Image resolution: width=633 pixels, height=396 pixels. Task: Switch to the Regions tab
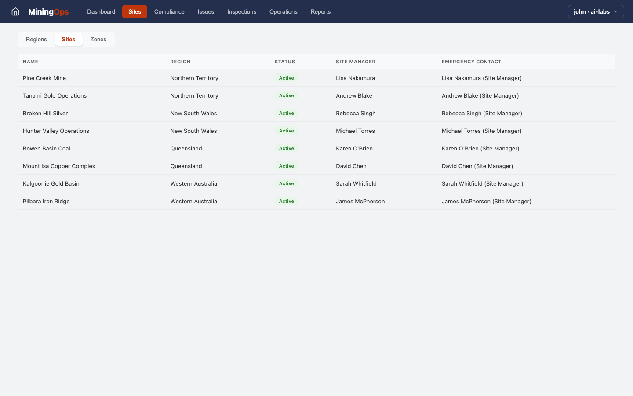36,40
